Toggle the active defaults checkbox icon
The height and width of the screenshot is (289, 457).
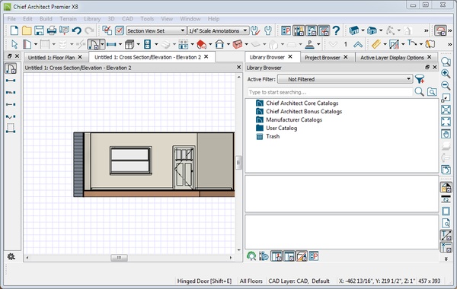point(120,30)
